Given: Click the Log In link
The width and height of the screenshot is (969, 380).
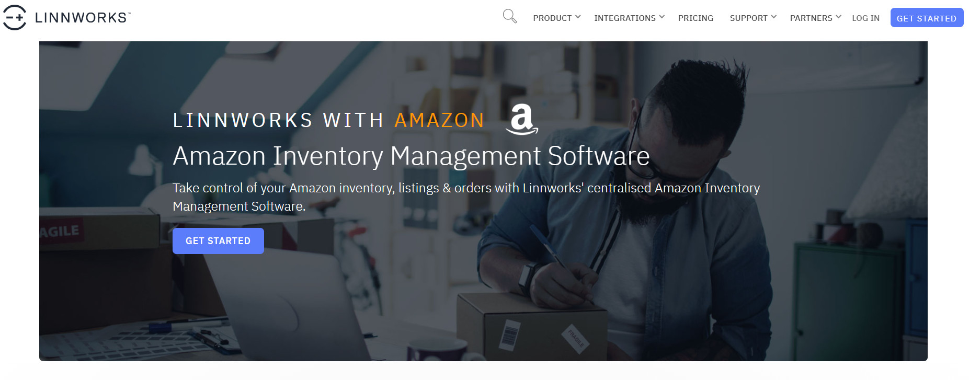Looking at the screenshot, I should click(865, 18).
